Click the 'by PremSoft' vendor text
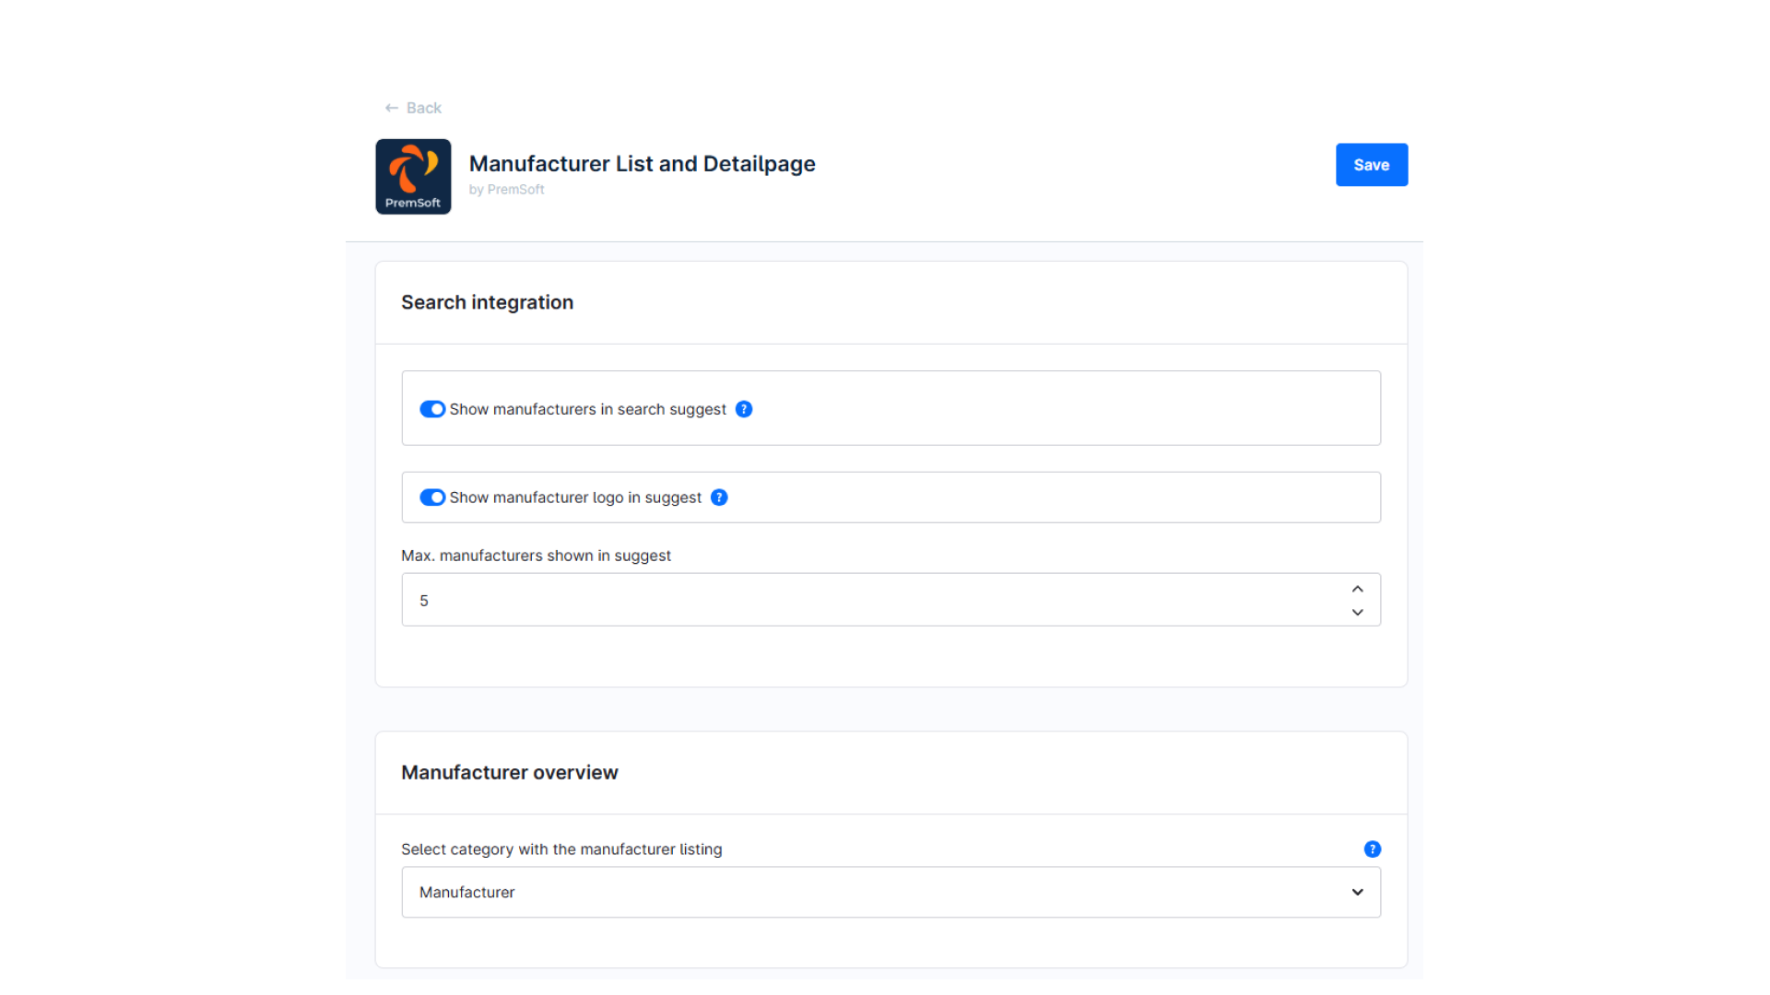 (506, 190)
